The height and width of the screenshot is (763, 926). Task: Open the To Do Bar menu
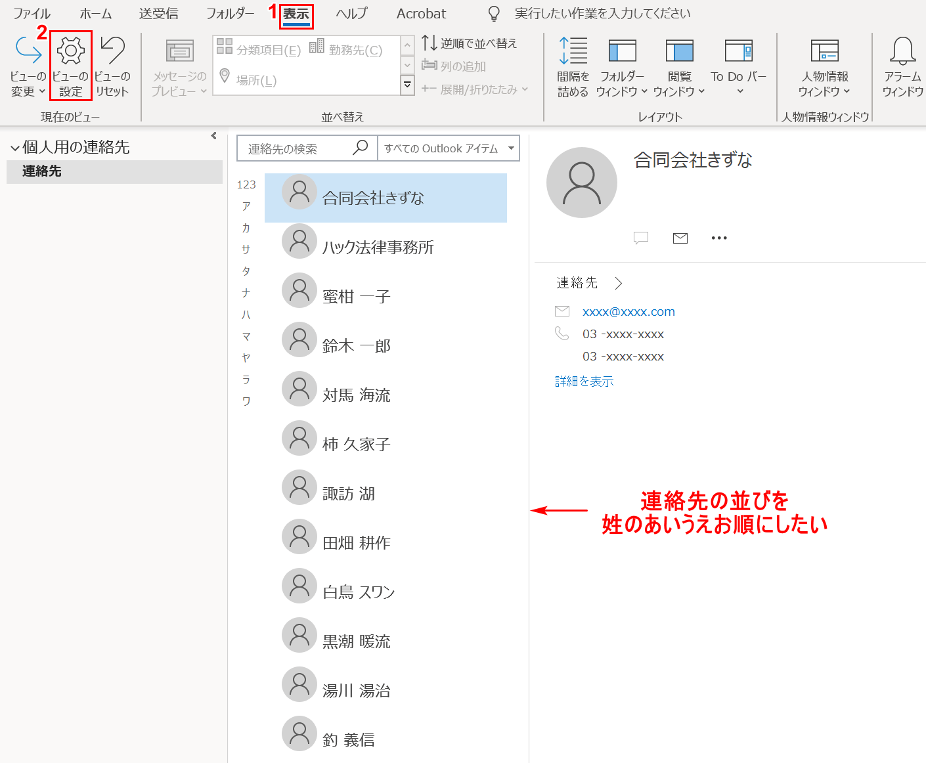point(739,67)
